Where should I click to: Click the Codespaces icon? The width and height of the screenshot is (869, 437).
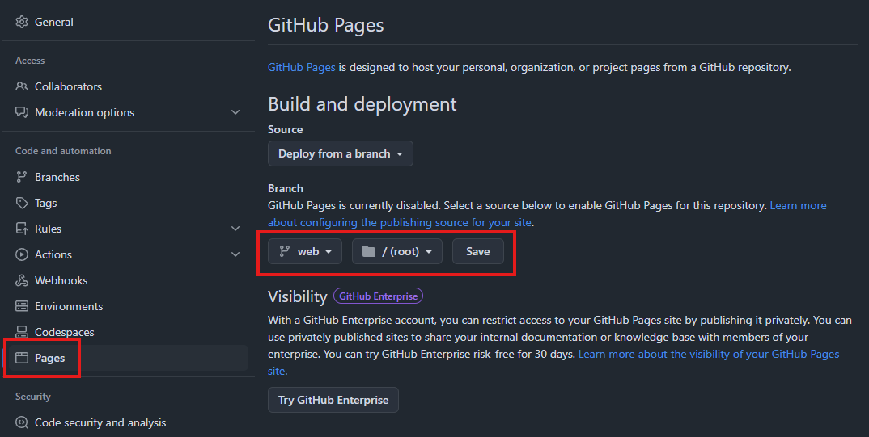click(x=22, y=332)
